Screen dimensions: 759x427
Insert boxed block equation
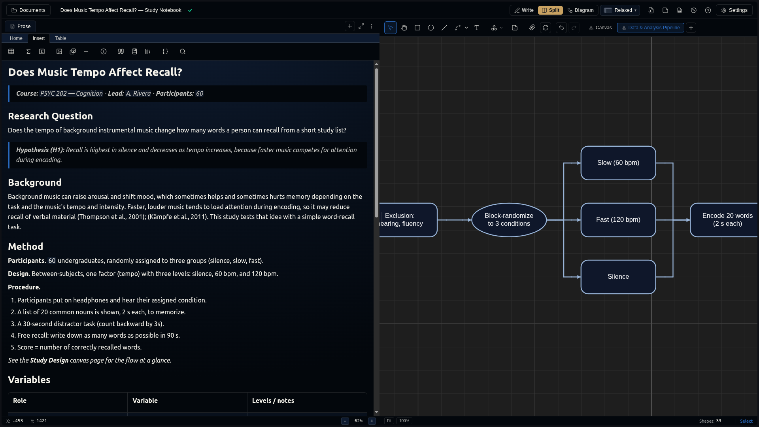[42, 51]
